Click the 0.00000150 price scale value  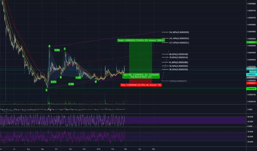pyautogui.click(x=251, y=95)
